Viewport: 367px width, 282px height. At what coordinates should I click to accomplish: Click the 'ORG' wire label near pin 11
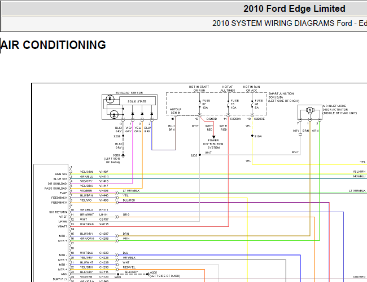coord(126,215)
